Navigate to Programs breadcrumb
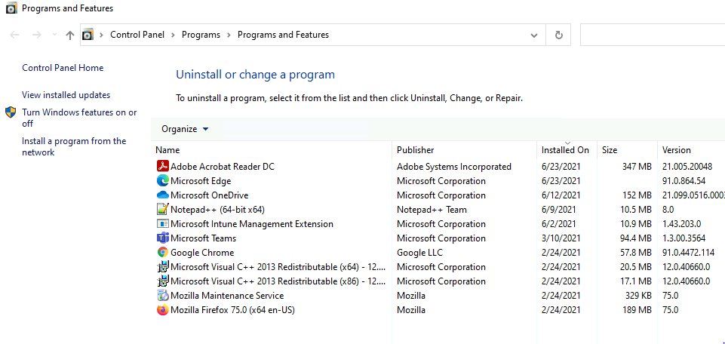725x344 pixels. tap(201, 35)
